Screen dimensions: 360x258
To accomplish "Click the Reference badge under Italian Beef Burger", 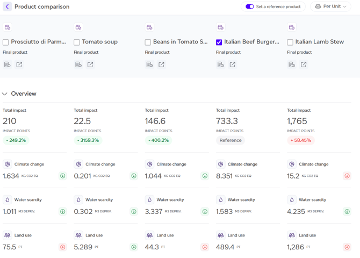I will pyautogui.click(x=231, y=140).
